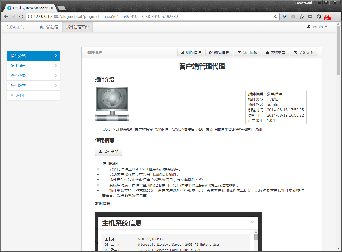
Task: Click 返回 to go back to the list
Action: pos(33,95)
